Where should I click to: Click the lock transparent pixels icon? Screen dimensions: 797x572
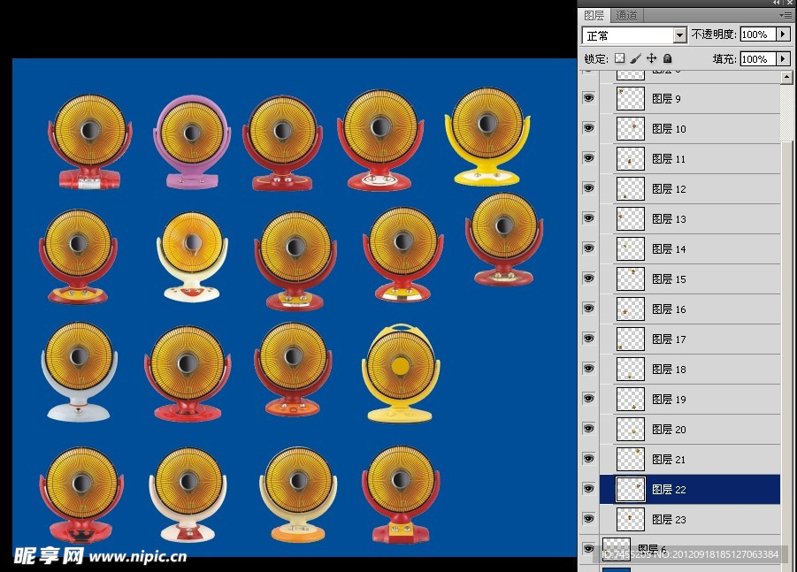pos(619,58)
